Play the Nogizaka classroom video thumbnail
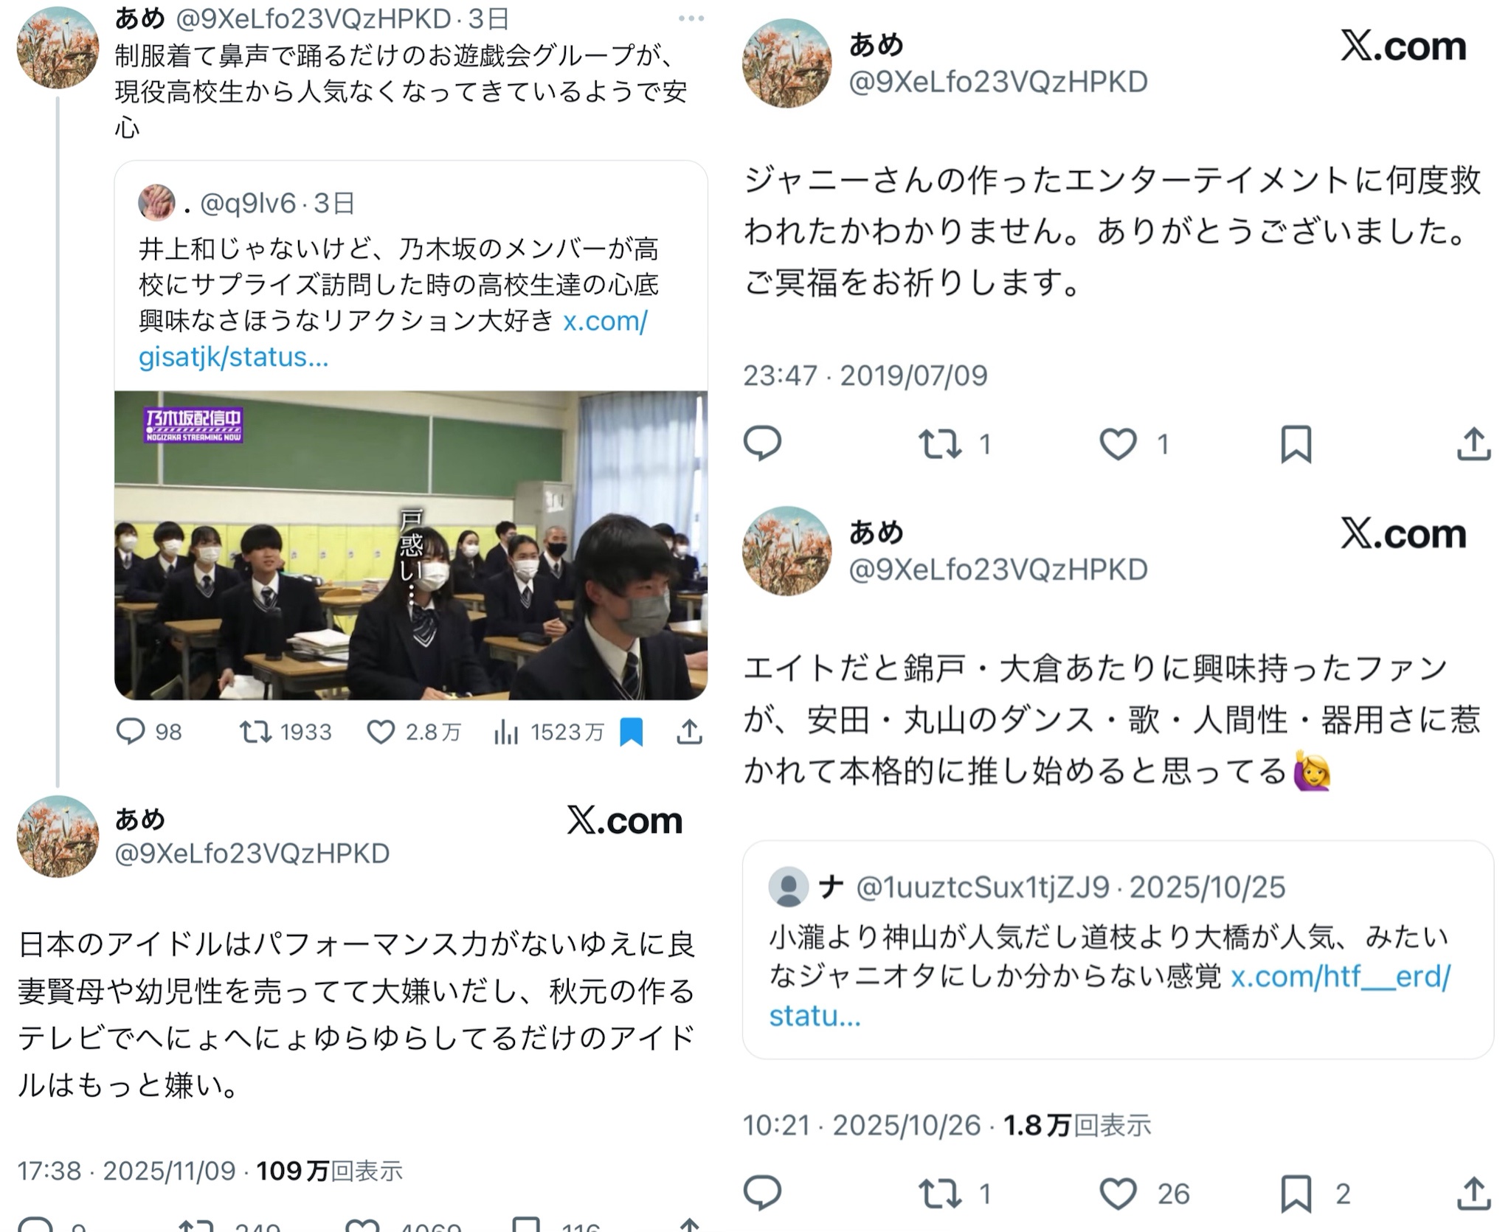Screen dimensions: 1511x1232 pos(411,545)
